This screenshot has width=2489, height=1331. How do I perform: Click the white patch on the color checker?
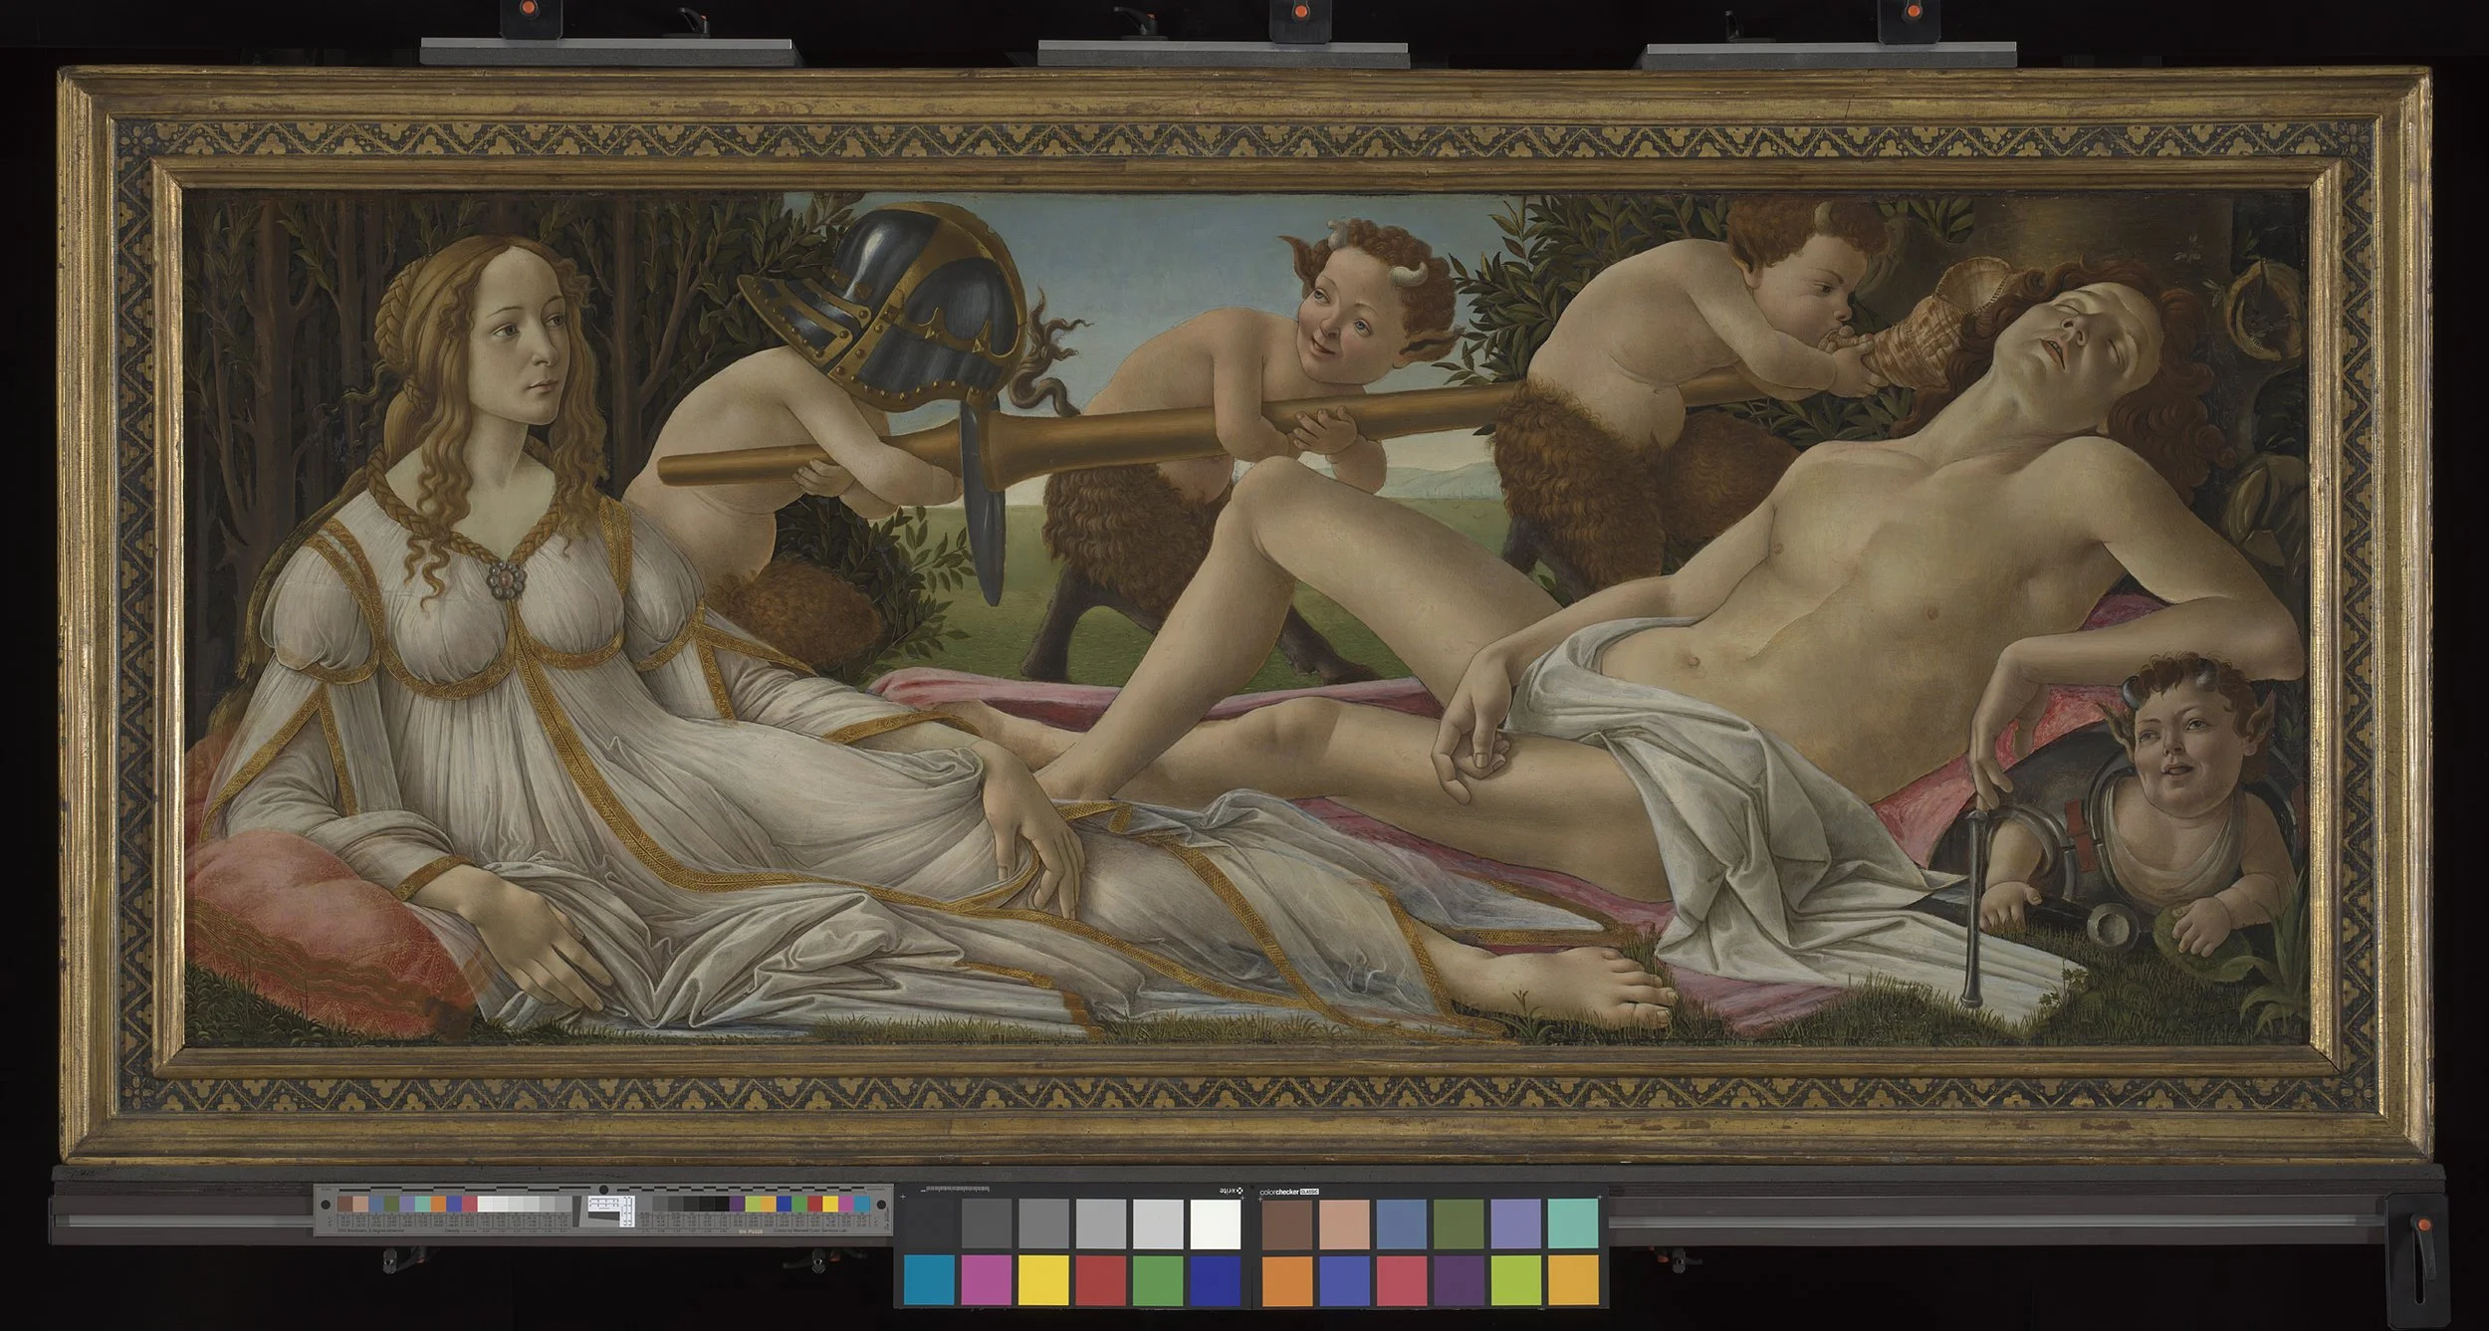pyautogui.click(x=1215, y=1222)
